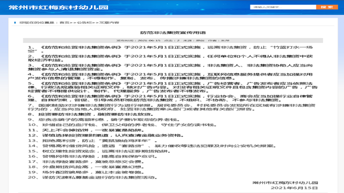This screenshot has width=344, height=193.
Task: Click the closing date 2021年6月15日
Action: click(x=294, y=188)
